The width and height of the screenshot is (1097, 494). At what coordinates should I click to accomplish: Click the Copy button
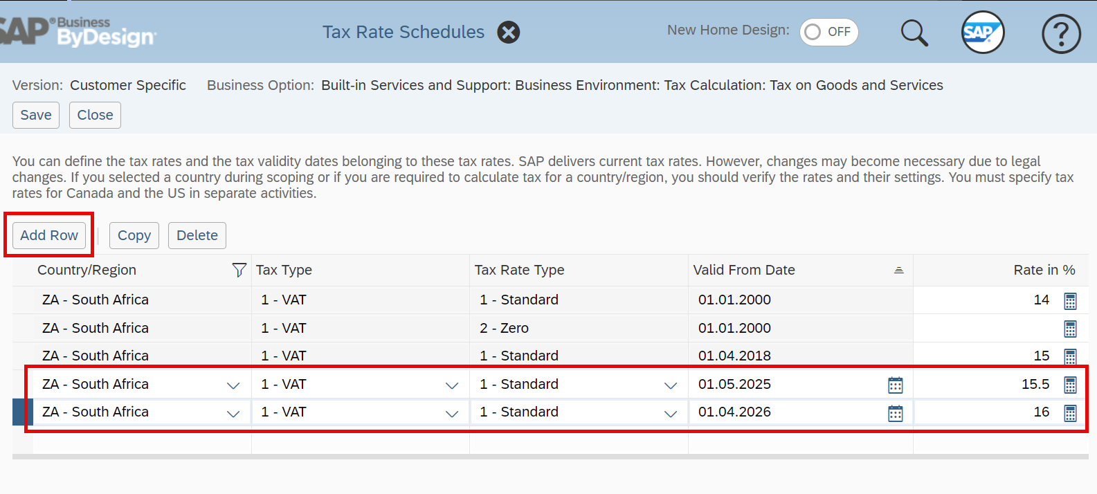click(x=134, y=235)
